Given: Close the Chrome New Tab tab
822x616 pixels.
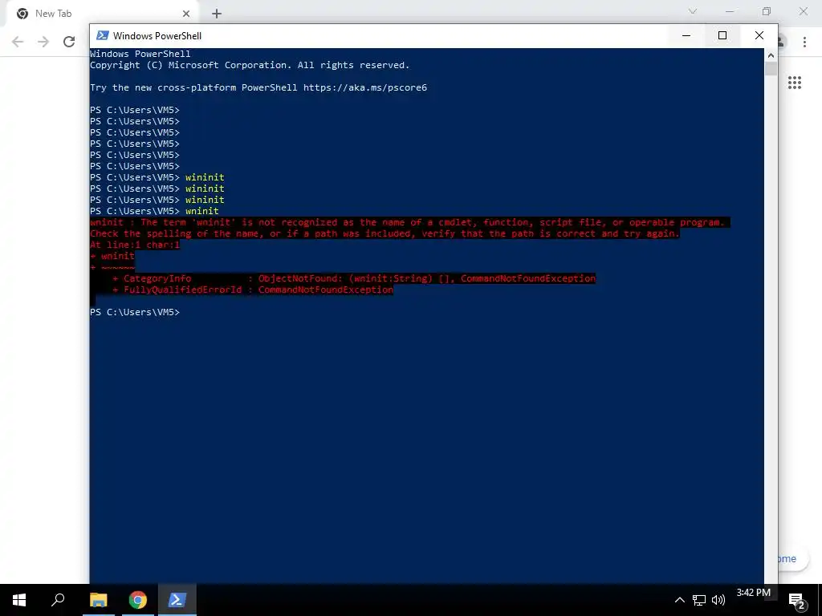Looking at the screenshot, I should (x=186, y=14).
